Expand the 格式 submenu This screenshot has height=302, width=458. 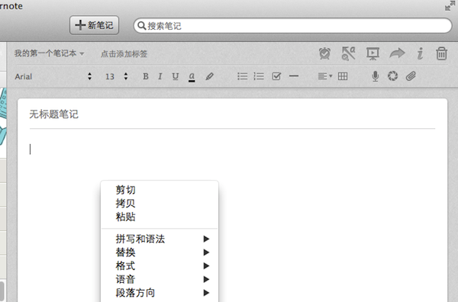[160, 266]
